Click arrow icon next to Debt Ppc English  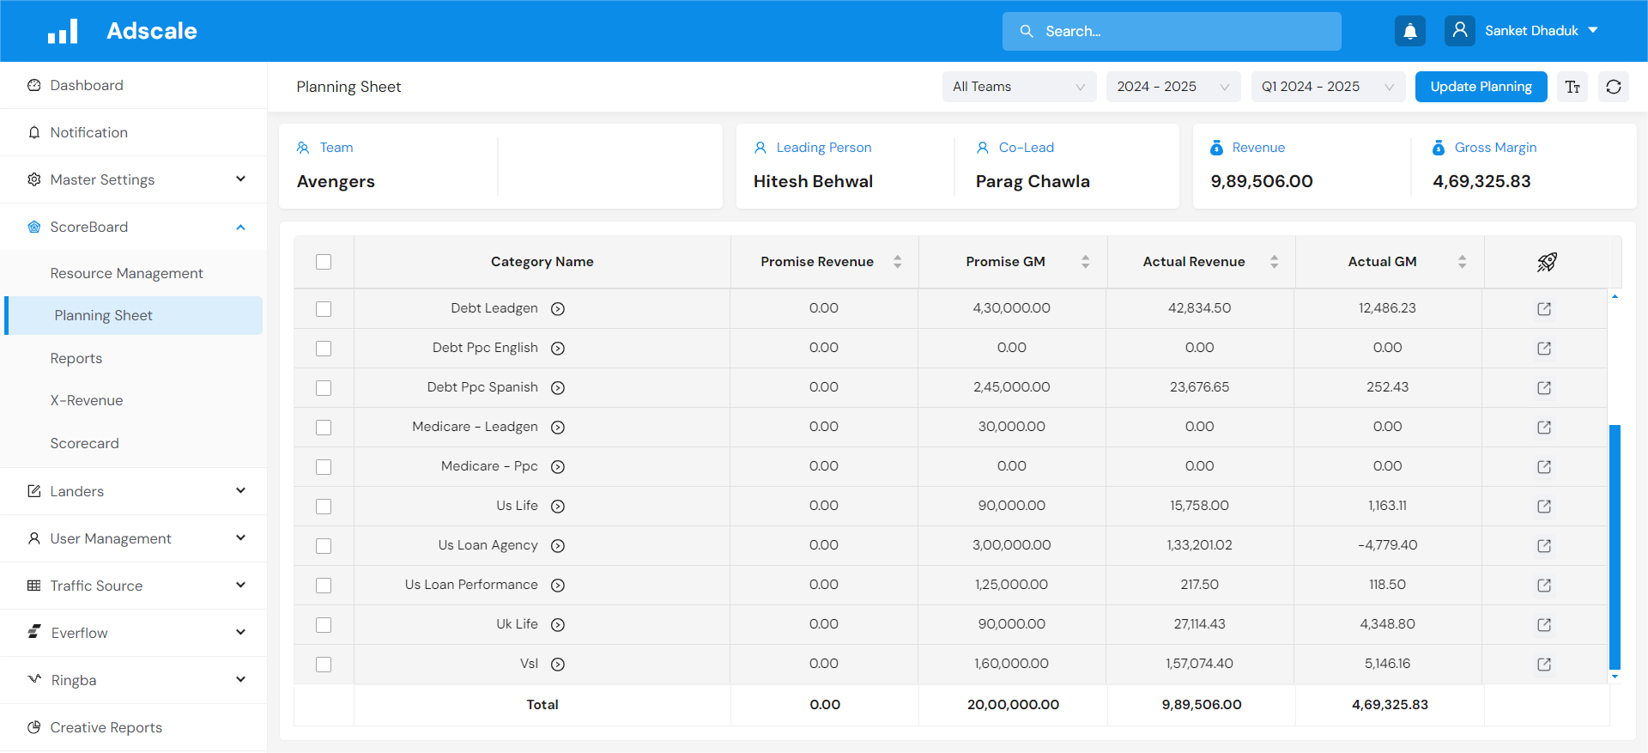coord(558,349)
